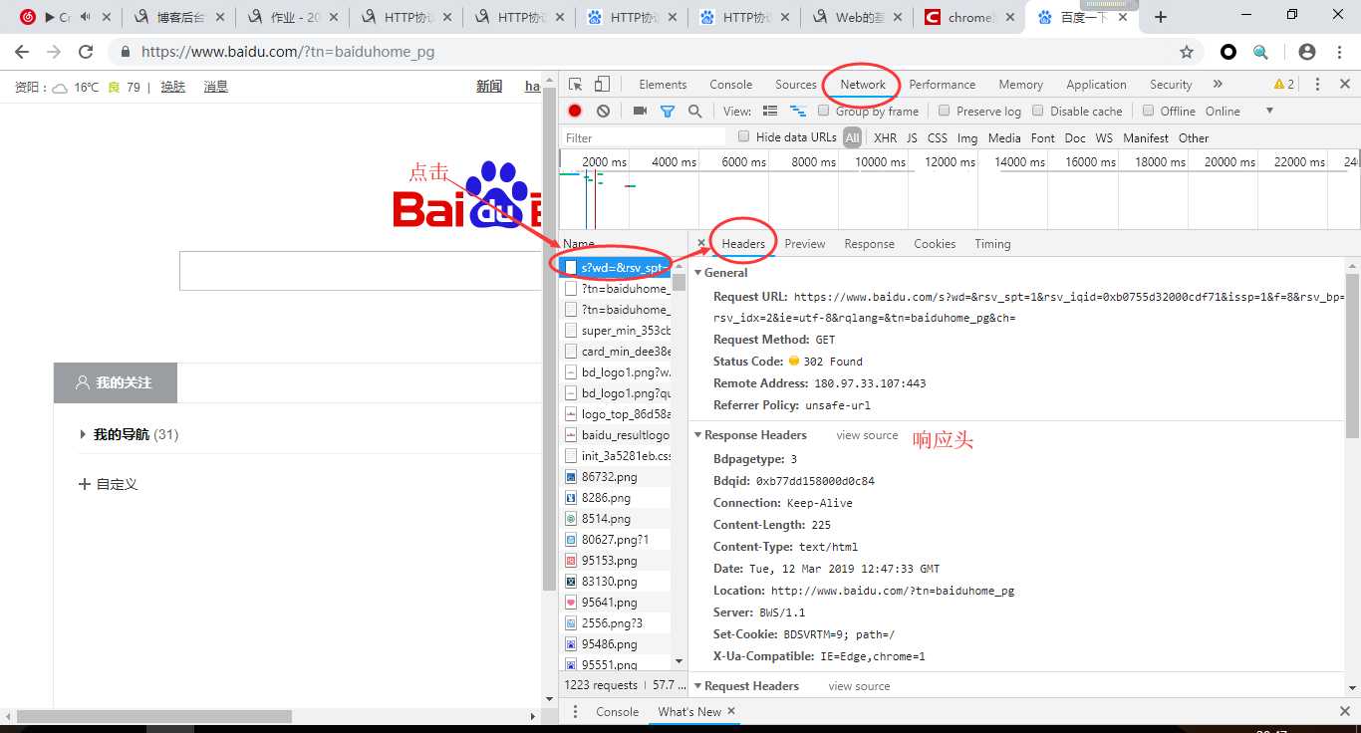This screenshot has height=733, width=1361.
Task: Select the All filter type
Action: (852, 137)
